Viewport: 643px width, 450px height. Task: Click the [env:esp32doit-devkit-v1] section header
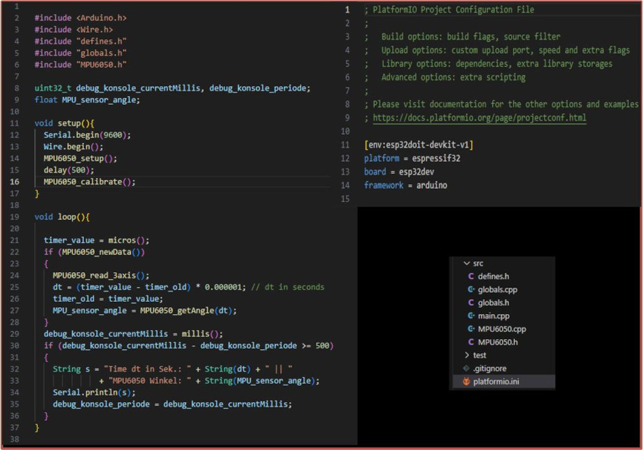point(419,145)
